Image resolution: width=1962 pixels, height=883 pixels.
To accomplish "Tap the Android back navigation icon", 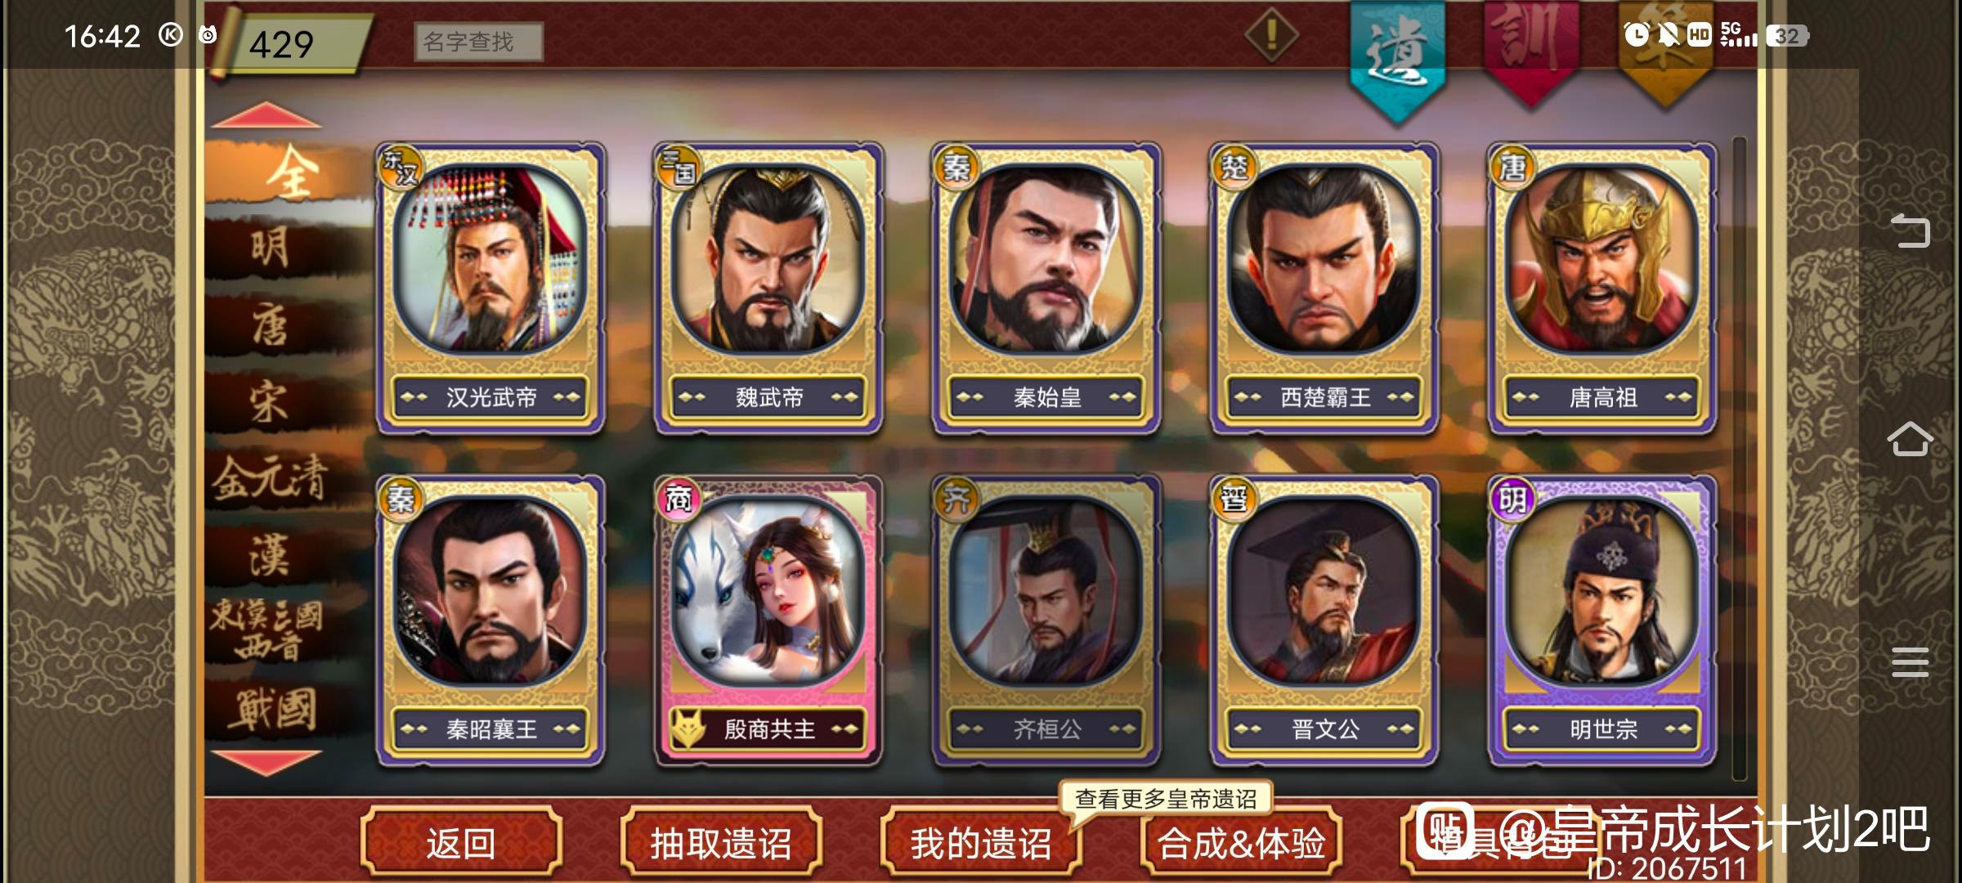I will (x=1910, y=230).
